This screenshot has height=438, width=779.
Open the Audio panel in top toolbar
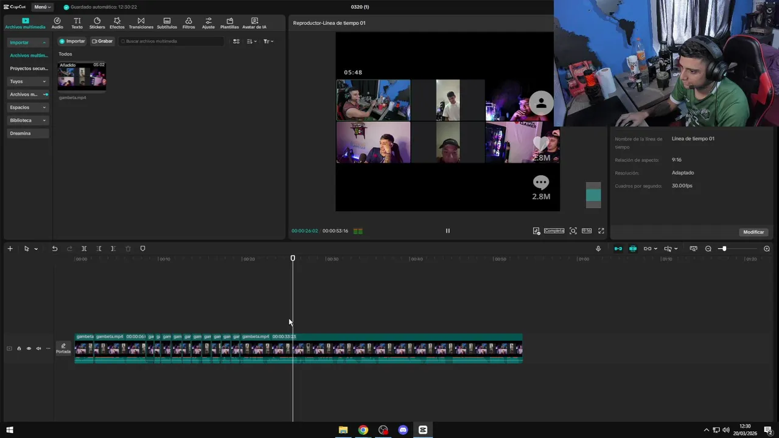click(x=57, y=23)
